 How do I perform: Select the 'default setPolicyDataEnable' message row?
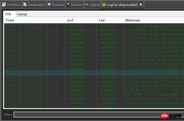coord(155,103)
